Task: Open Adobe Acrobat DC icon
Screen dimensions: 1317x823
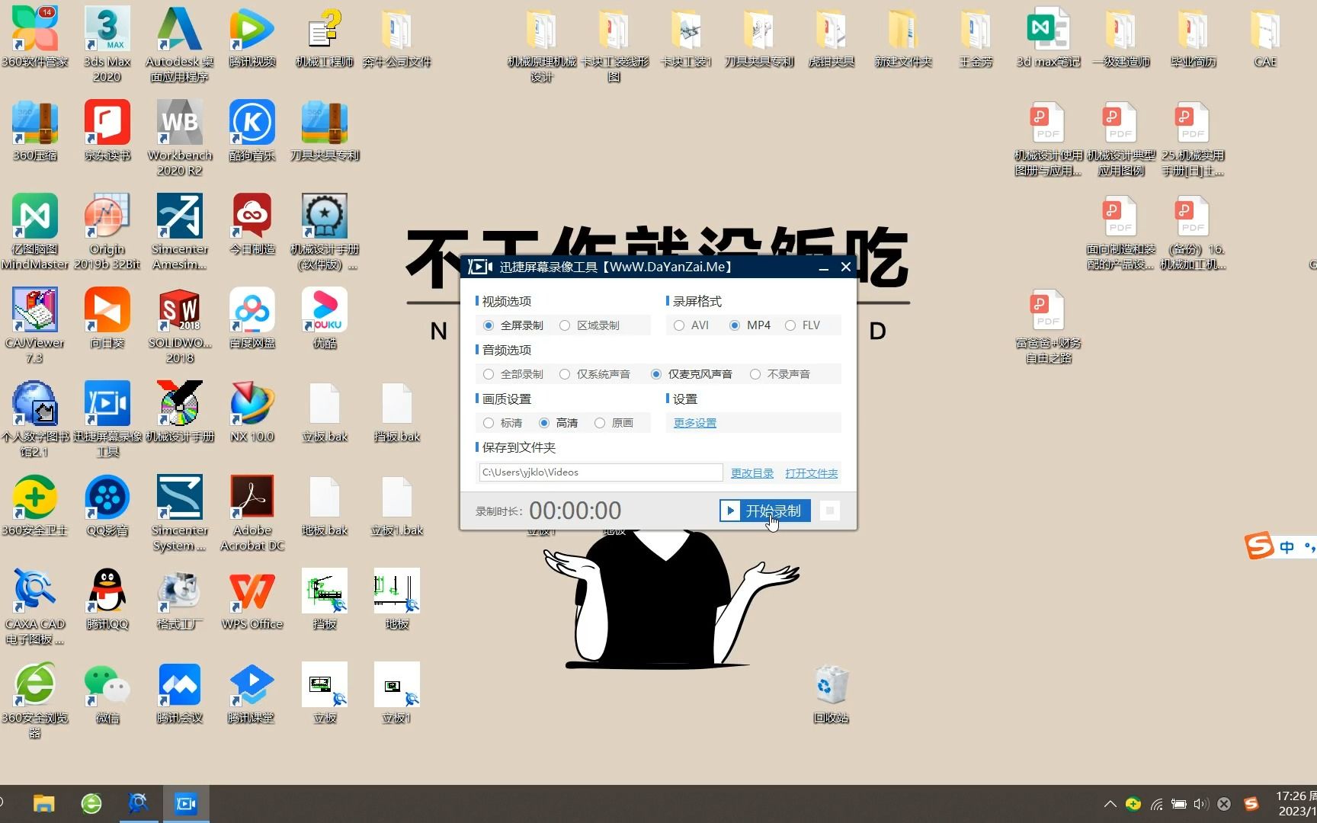Action: click(x=252, y=513)
